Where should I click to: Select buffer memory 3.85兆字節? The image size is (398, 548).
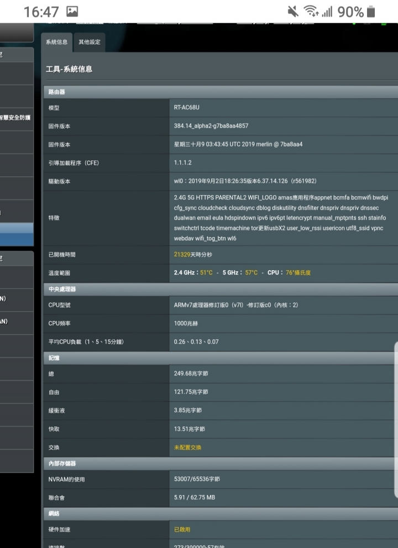pos(188,410)
